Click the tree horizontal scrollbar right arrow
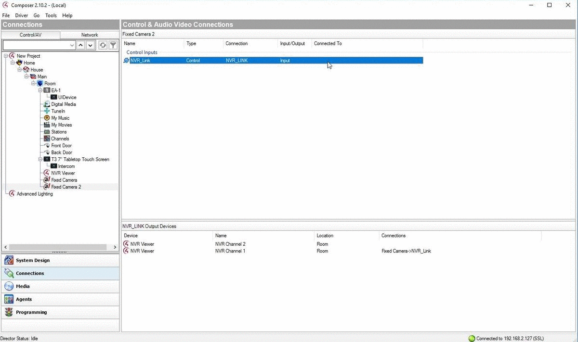 click(115, 247)
